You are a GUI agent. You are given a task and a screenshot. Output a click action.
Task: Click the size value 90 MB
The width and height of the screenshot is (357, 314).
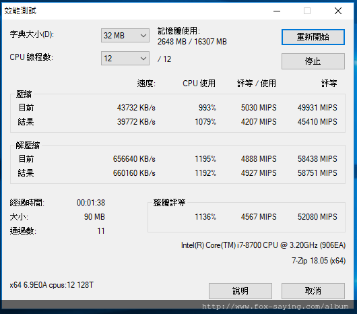pyautogui.click(x=94, y=217)
